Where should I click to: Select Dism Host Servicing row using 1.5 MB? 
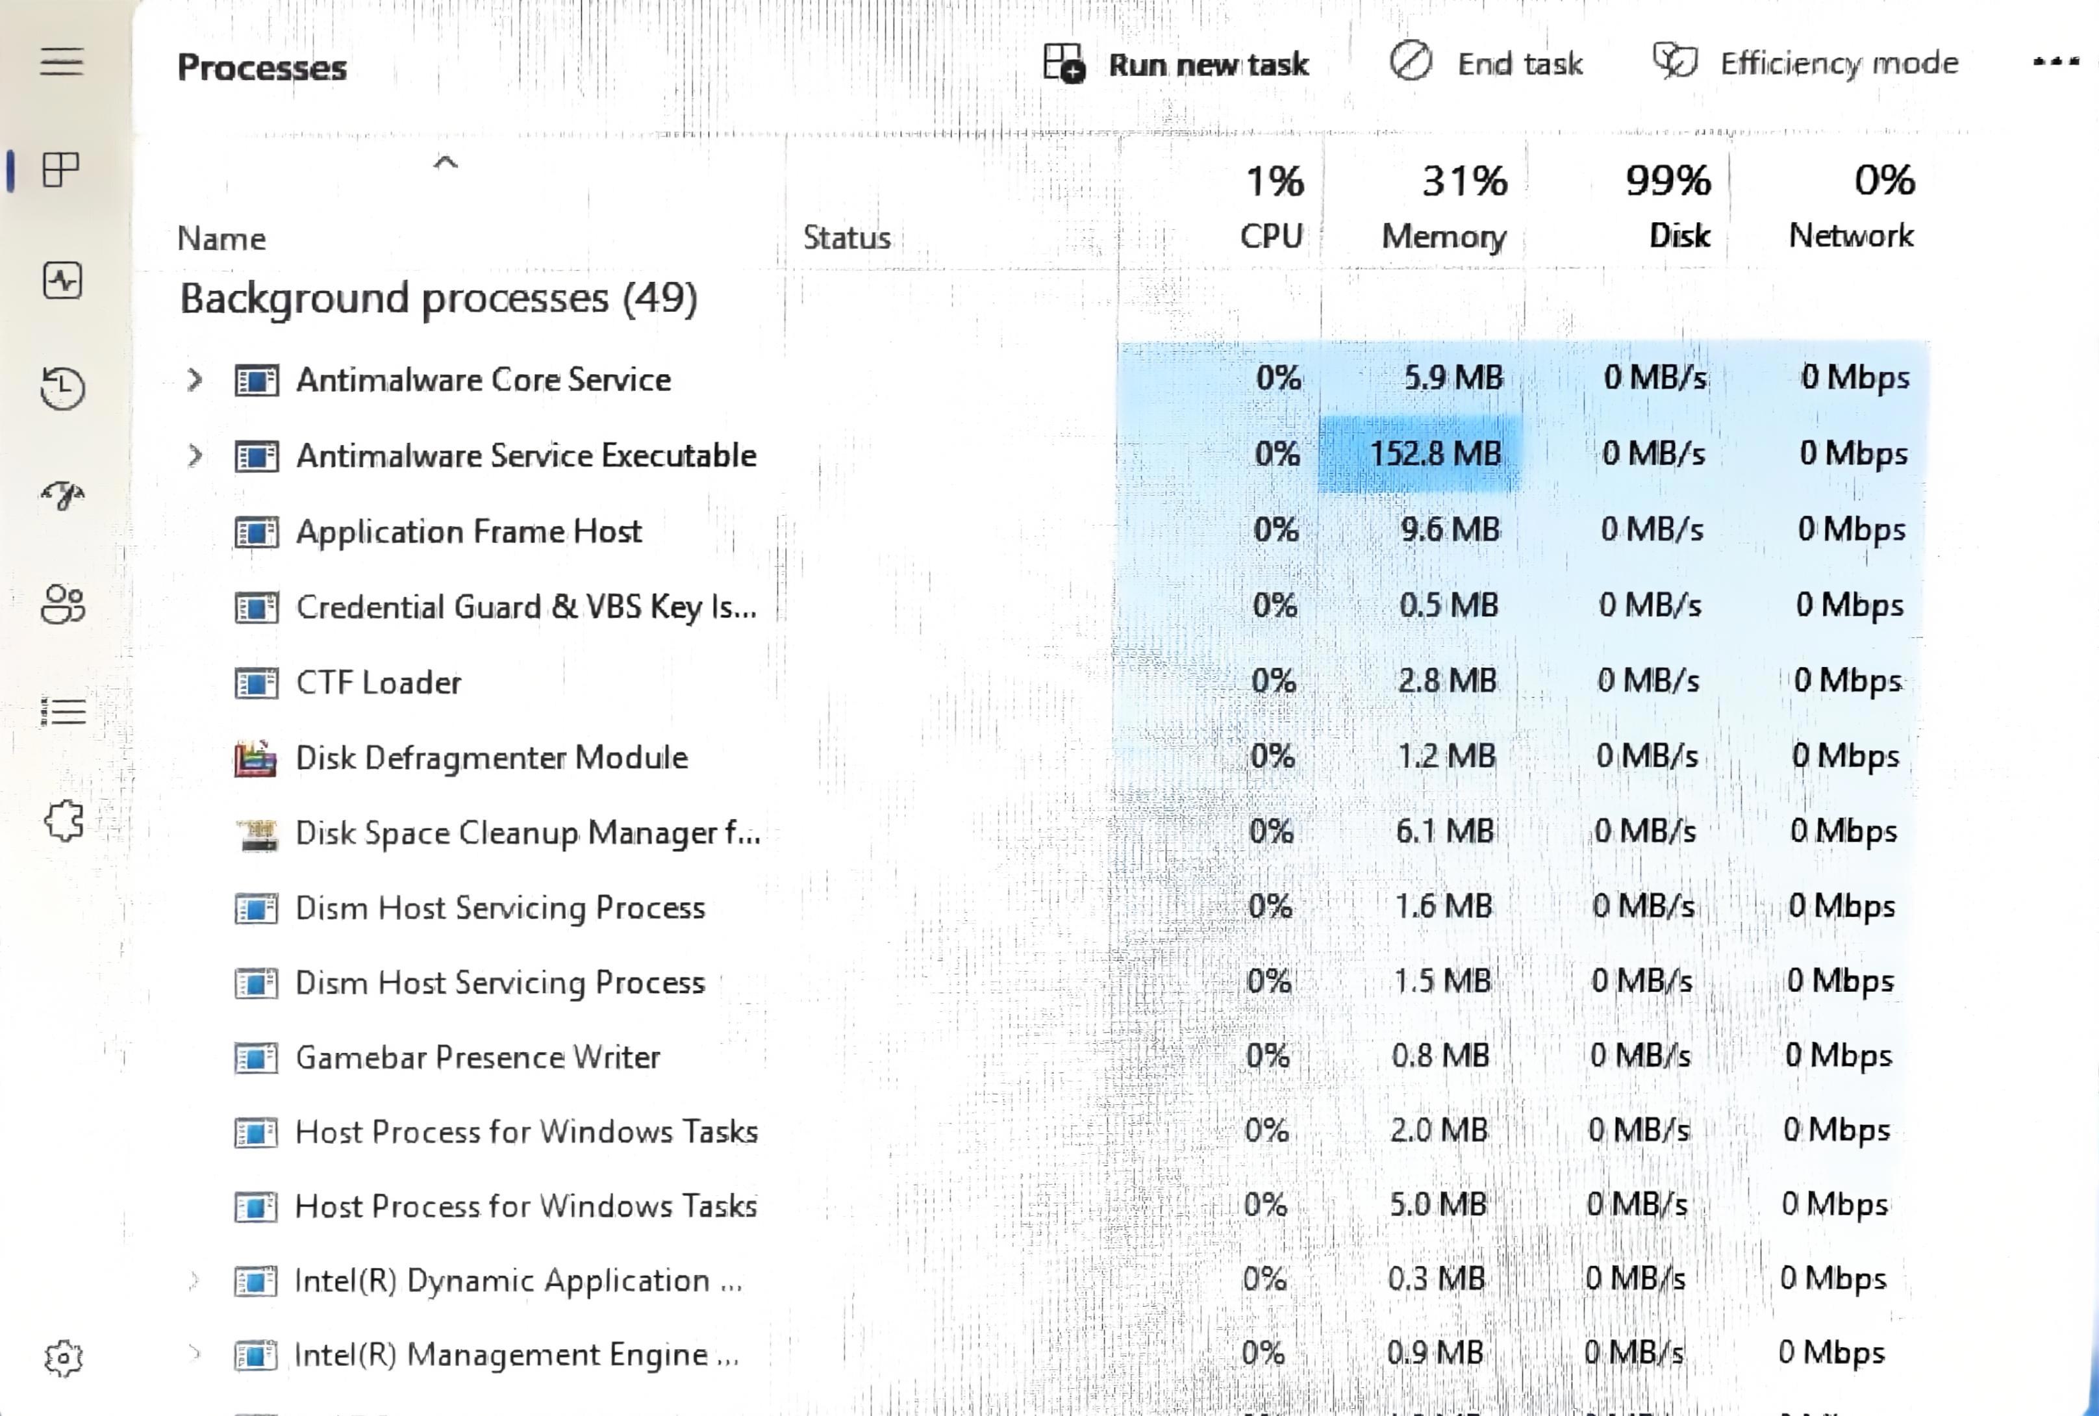click(1442, 981)
